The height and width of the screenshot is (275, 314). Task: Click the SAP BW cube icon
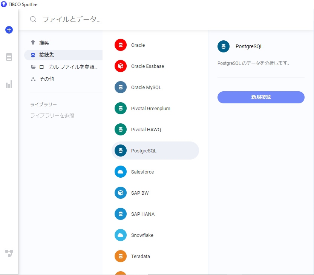coord(121,193)
